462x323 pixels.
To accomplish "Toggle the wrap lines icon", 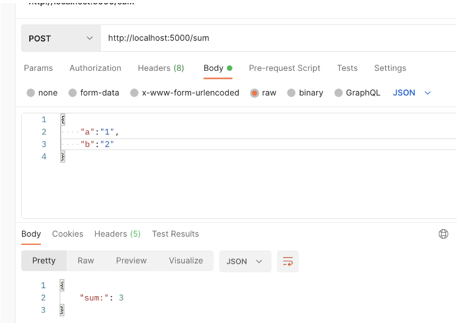I will click(288, 261).
